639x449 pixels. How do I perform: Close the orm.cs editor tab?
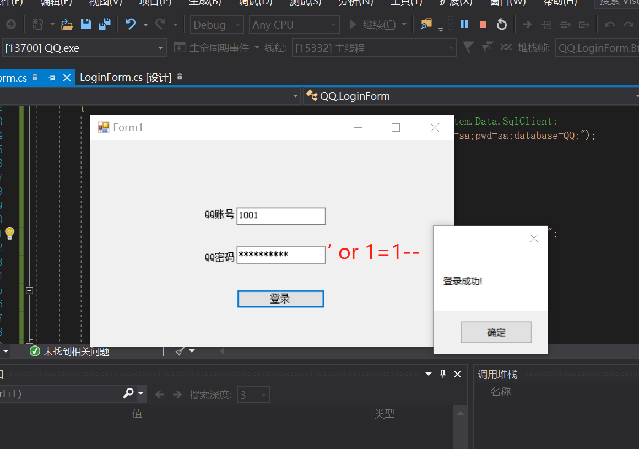67,78
